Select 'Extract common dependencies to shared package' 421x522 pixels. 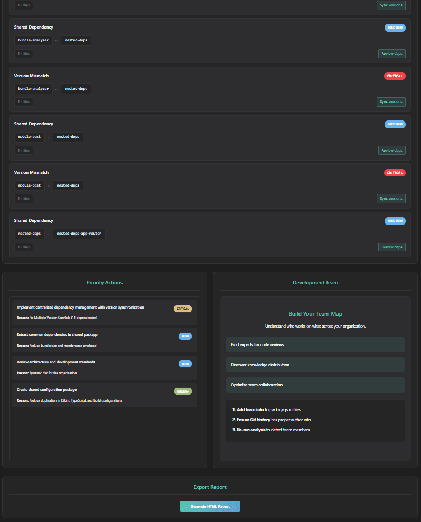[x=57, y=334]
